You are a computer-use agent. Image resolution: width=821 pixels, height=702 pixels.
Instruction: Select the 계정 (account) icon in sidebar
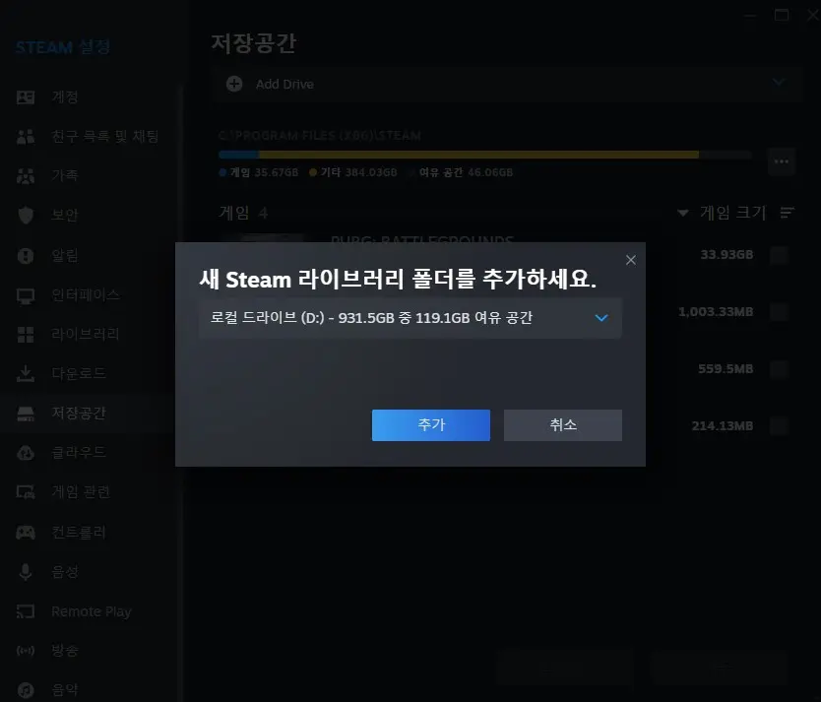click(x=28, y=96)
